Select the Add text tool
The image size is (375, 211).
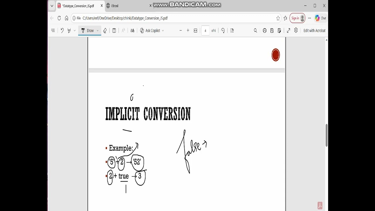pos(114,30)
